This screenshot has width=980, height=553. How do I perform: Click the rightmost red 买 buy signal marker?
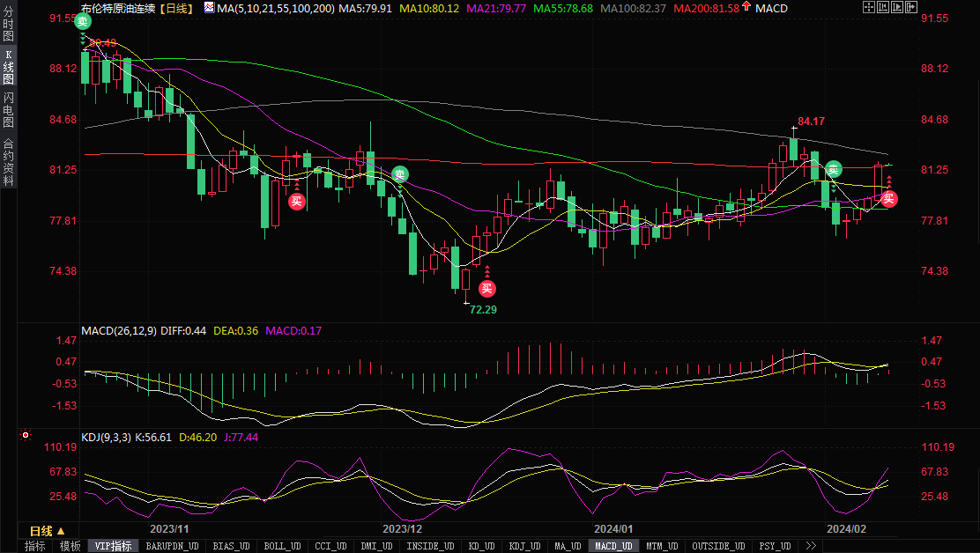click(x=888, y=198)
